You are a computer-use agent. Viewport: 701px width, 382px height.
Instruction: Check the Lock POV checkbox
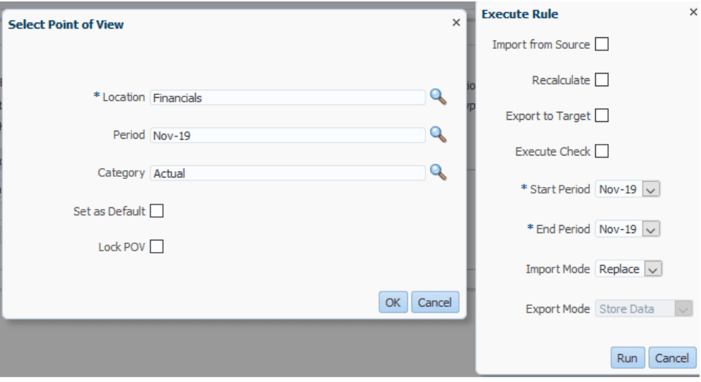156,247
